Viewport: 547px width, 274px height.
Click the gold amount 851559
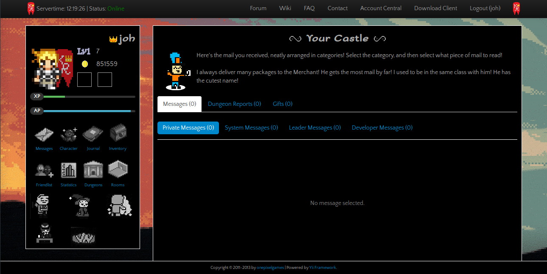[x=107, y=64]
